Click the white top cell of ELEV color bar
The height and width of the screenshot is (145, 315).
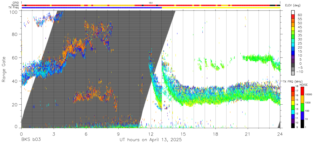293,12
